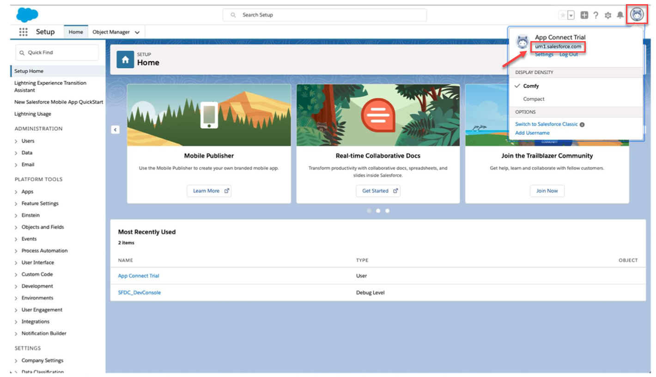Click the Log Out link

tap(569, 55)
